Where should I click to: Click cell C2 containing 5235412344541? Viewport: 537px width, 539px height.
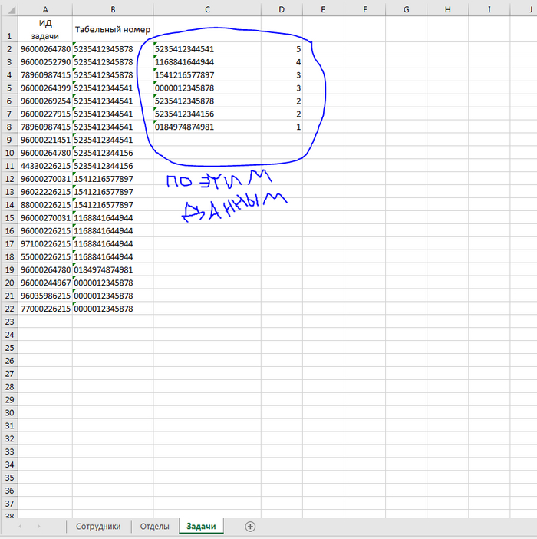207,49
